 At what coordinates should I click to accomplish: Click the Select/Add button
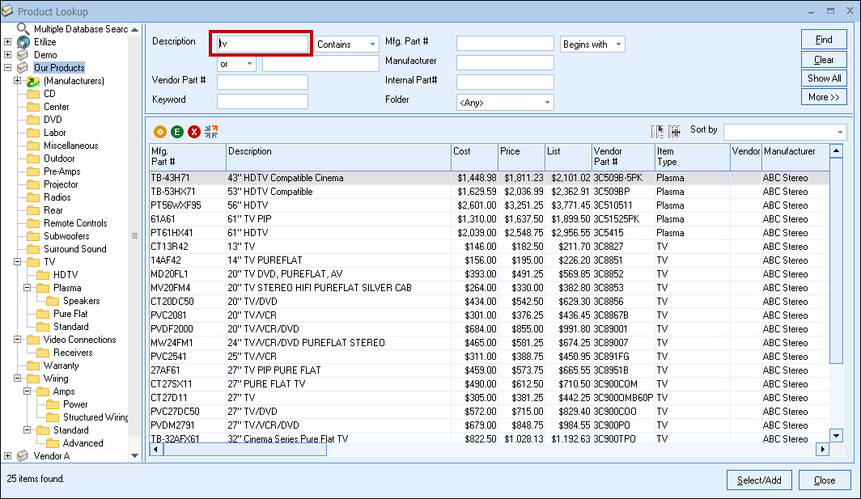[x=758, y=480]
